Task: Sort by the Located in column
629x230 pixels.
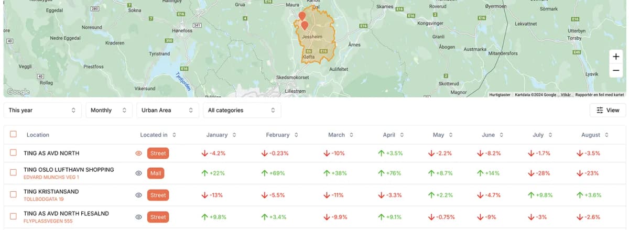Action: (x=158, y=135)
